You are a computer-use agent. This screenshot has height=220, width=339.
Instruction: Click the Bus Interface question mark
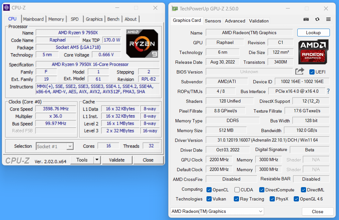click(x=328, y=91)
